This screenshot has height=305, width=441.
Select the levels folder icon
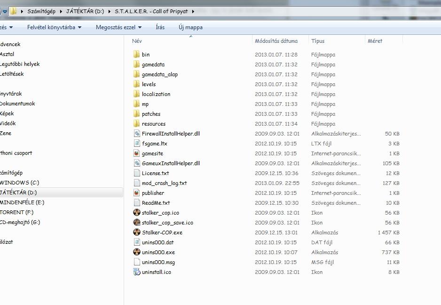[136, 84]
